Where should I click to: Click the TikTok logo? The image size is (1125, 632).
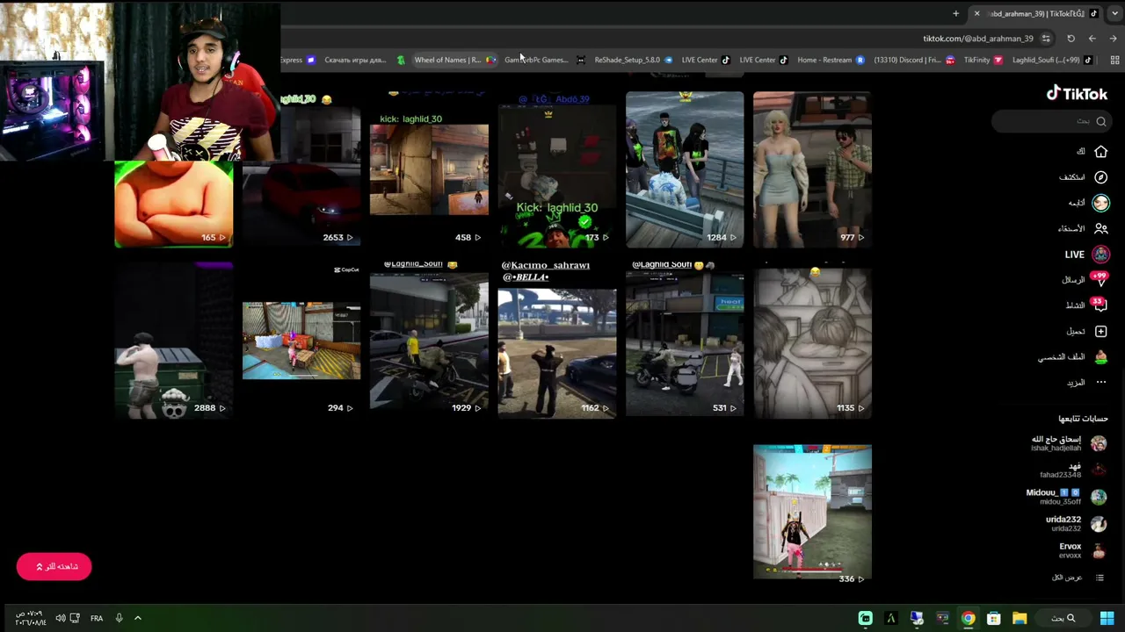pos(1077,94)
